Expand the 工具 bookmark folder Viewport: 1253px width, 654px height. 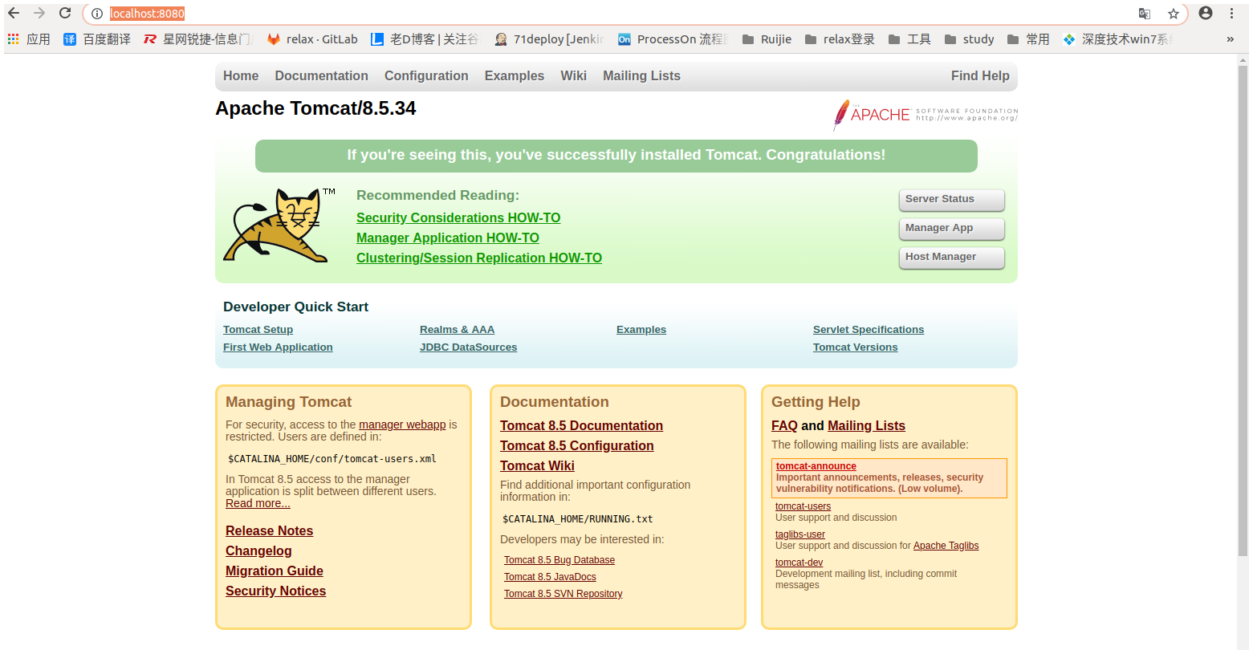coord(909,39)
